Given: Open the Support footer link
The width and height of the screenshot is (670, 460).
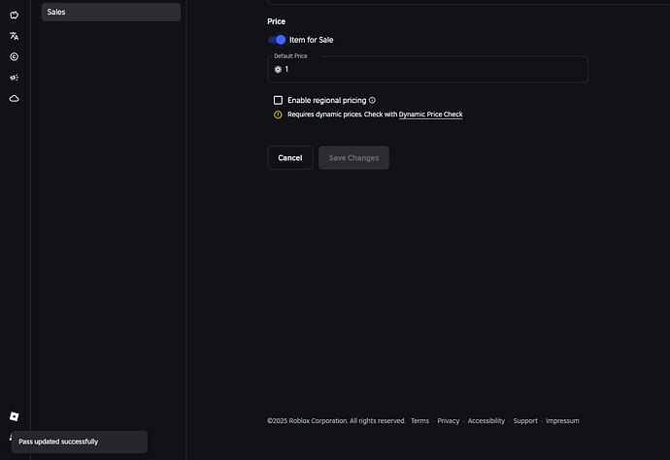Looking at the screenshot, I should point(524,421).
